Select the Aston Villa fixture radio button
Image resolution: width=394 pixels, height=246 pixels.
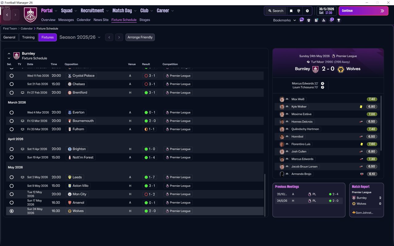pos(12,186)
